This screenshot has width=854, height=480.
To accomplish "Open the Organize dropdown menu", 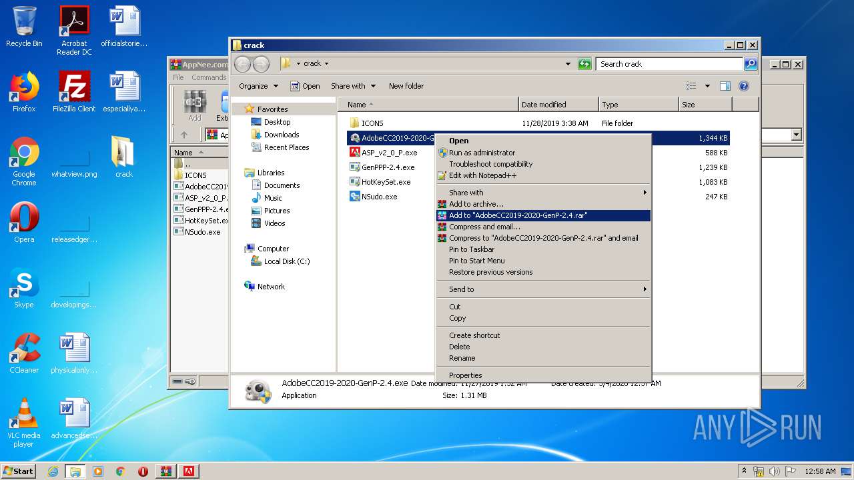I will point(258,86).
